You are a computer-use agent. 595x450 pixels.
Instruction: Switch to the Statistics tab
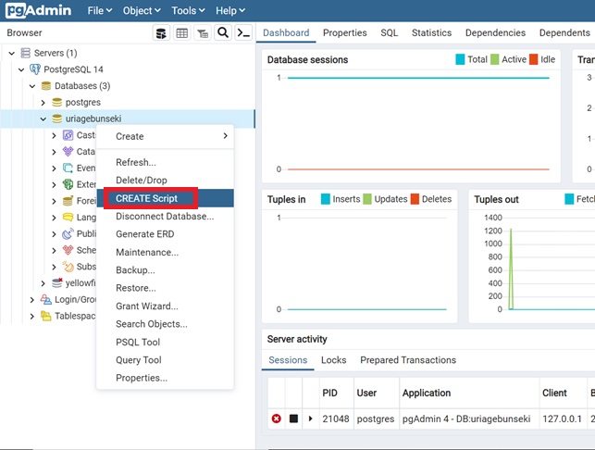pyautogui.click(x=432, y=33)
